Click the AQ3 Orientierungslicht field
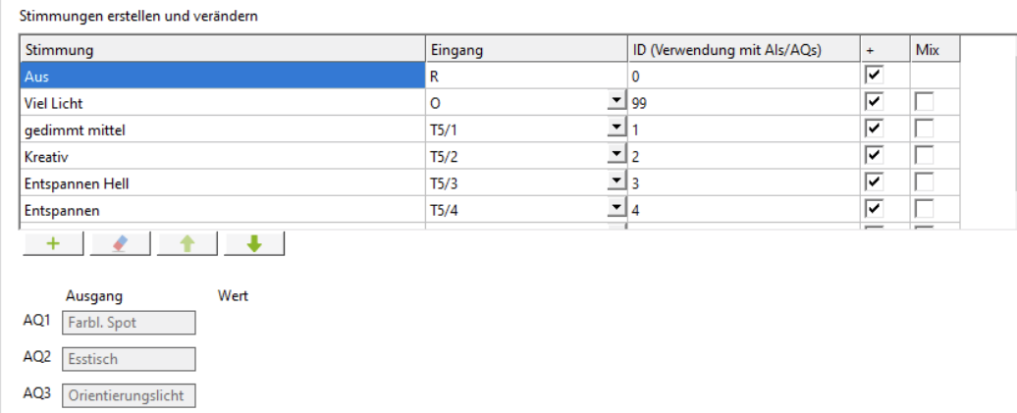 click(x=129, y=395)
